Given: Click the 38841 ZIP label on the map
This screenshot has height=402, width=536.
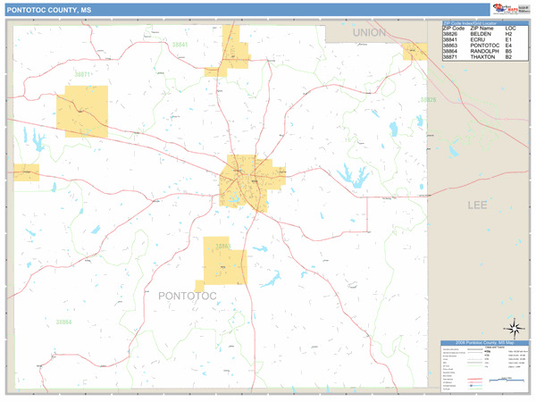Looking at the screenshot, I should point(180,43).
